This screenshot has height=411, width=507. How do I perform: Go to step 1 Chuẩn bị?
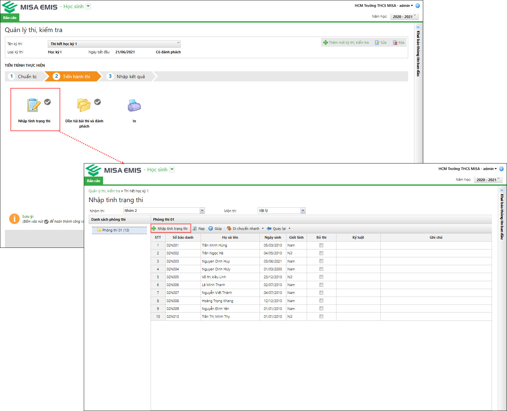24,77
